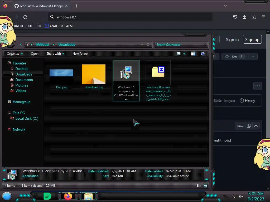Open the ANAL PROLAPSE bookmark

(59, 26)
